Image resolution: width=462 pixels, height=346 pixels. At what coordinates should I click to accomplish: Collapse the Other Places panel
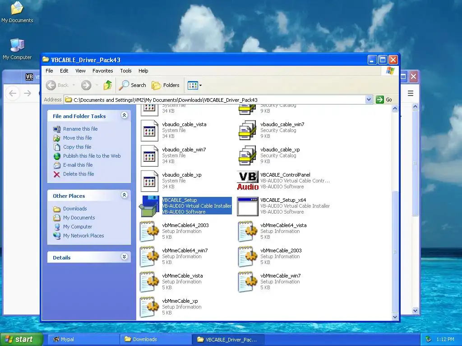(x=125, y=195)
